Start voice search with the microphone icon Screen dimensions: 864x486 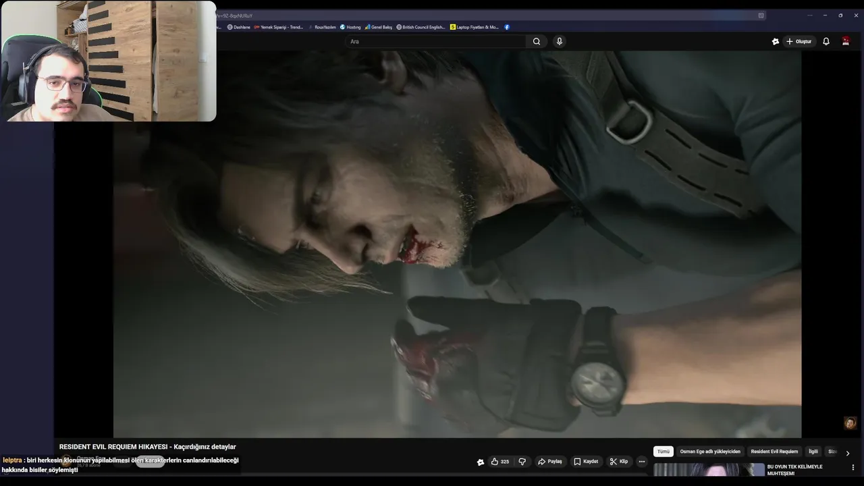click(559, 41)
